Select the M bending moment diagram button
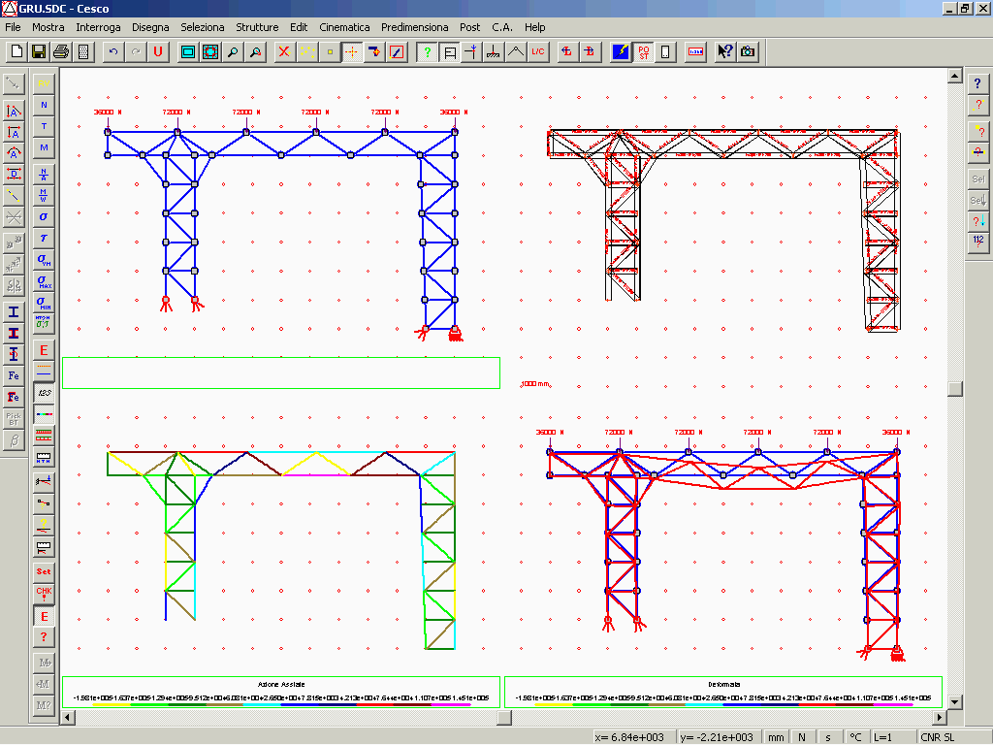The height and width of the screenshot is (745, 993). (x=44, y=147)
